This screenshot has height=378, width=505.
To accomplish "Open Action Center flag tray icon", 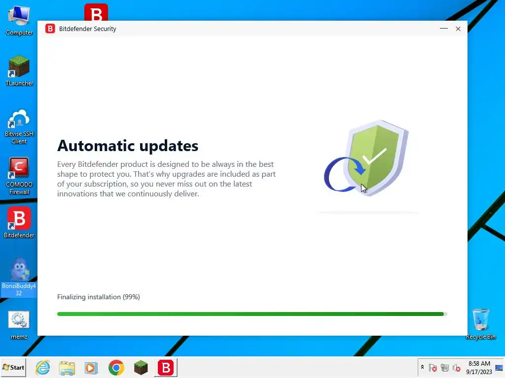I will click(433, 367).
